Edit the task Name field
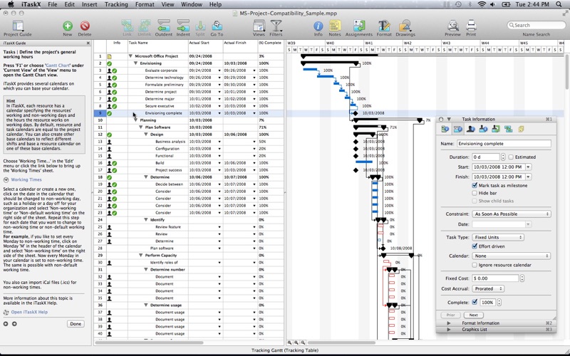The height and width of the screenshot is (356, 570). tap(504, 144)
